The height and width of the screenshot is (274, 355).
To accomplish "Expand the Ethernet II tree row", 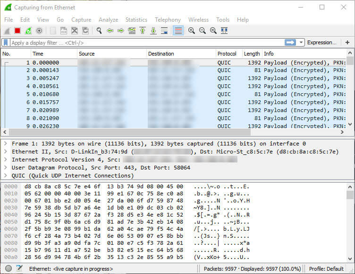I will [x=6, y=152].
